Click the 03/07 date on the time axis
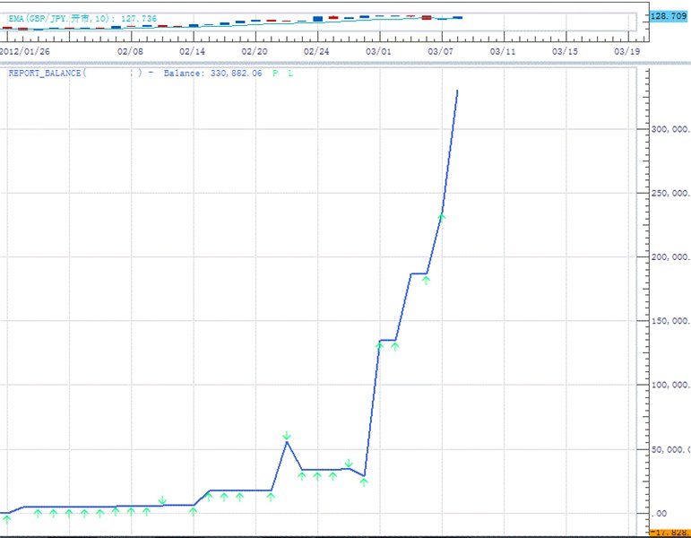 click(441, 52)
